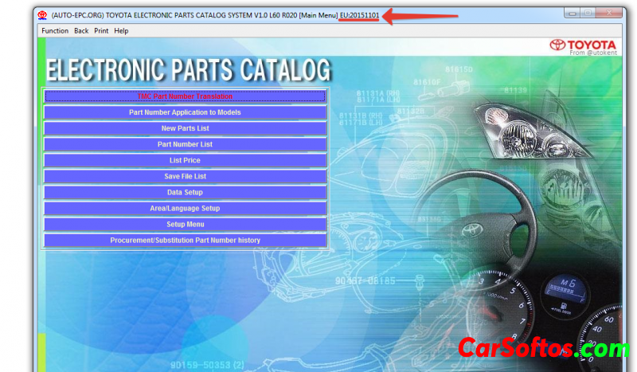
Task: Open Area/Language Setup
Action: pyautogui.click(x=185, y=208)
